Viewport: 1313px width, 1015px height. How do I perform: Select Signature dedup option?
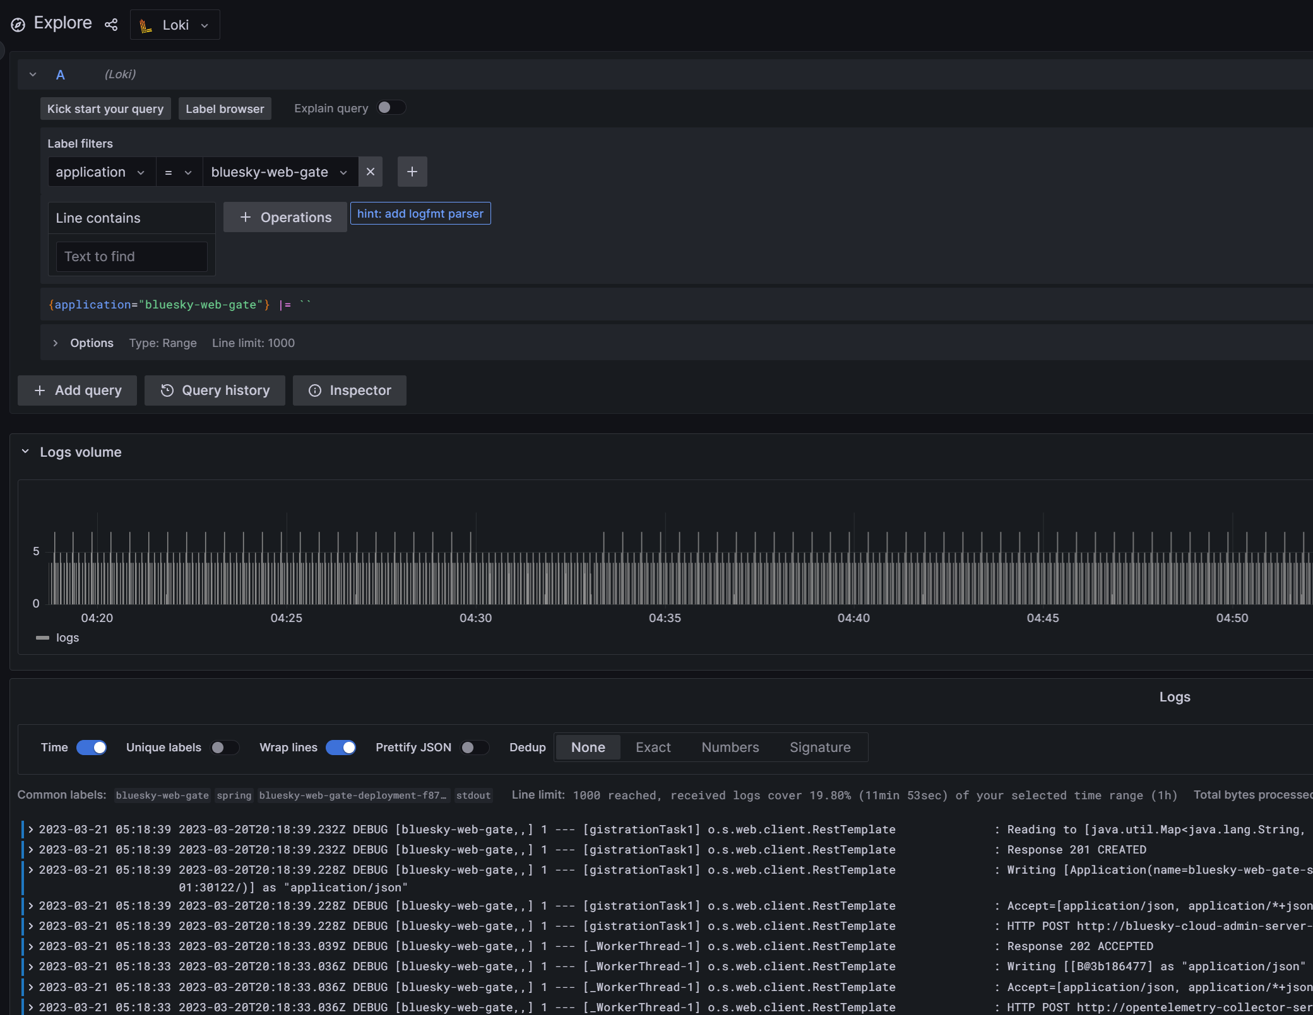pos(820,748)
